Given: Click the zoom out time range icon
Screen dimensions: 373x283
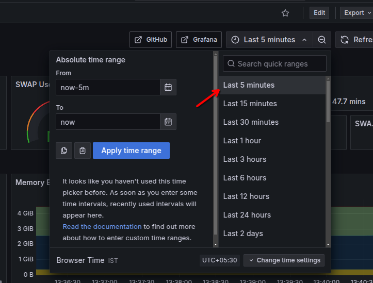Looking at the screenshot, I should pyautogui.click(x=321, y=40).
